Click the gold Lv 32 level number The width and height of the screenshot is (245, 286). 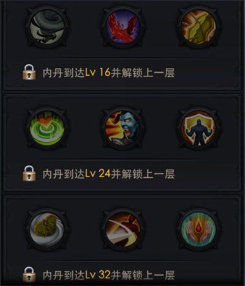(98, 275)
